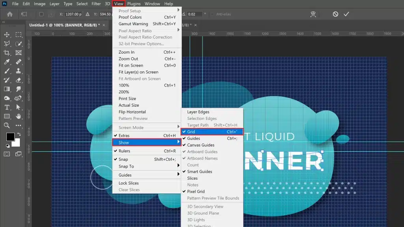This screenshot has width=404, height=227.
Task: Open the Show submenu
Action: click(x=147, y=143)
